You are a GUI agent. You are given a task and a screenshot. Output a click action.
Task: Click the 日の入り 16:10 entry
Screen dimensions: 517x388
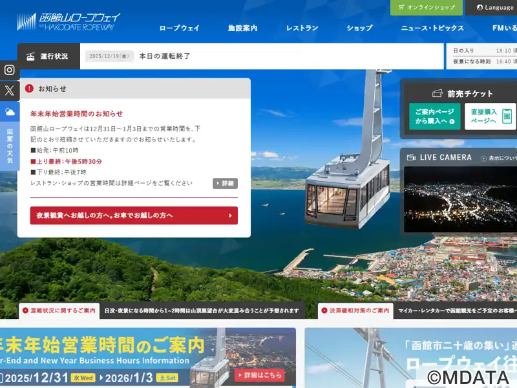pos(485,50)
